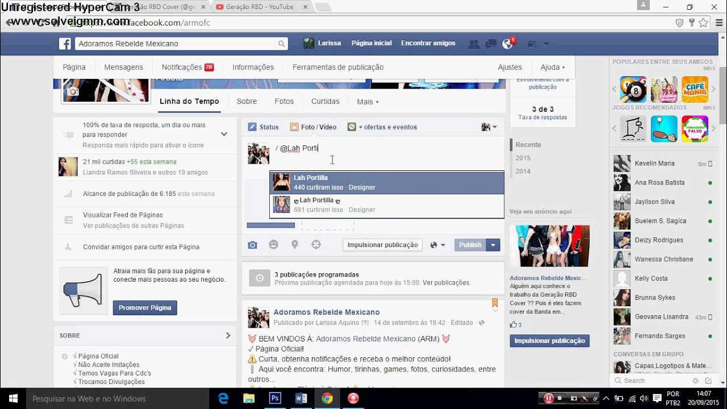Select first Lah Portilla suggestion with 440 likes
The width and height of the screenshot is (727, 409).
coord(387,183)
